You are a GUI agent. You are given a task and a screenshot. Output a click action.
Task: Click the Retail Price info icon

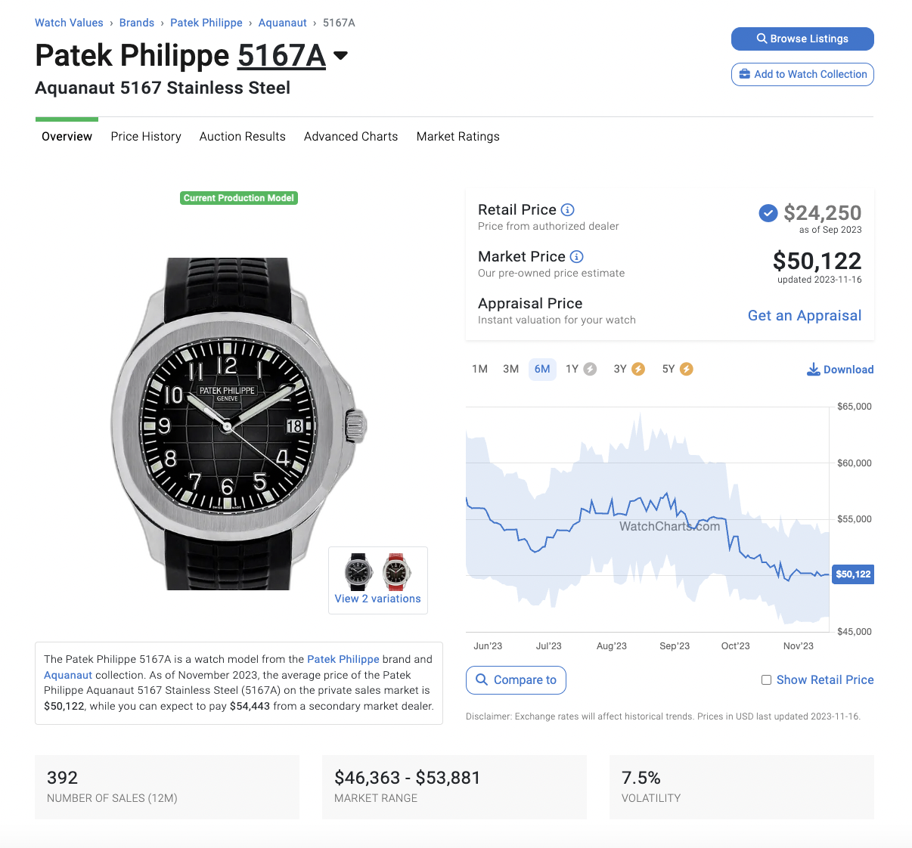coord(568,210)
